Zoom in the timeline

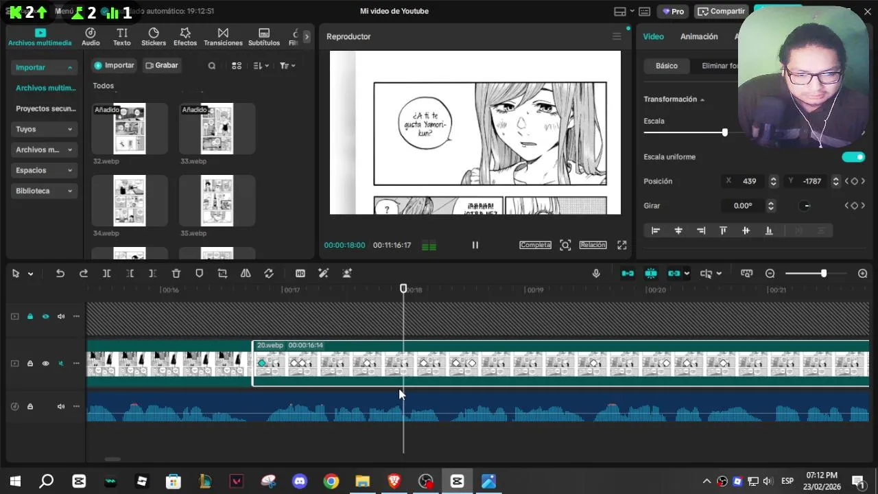(x=863, y=273)
